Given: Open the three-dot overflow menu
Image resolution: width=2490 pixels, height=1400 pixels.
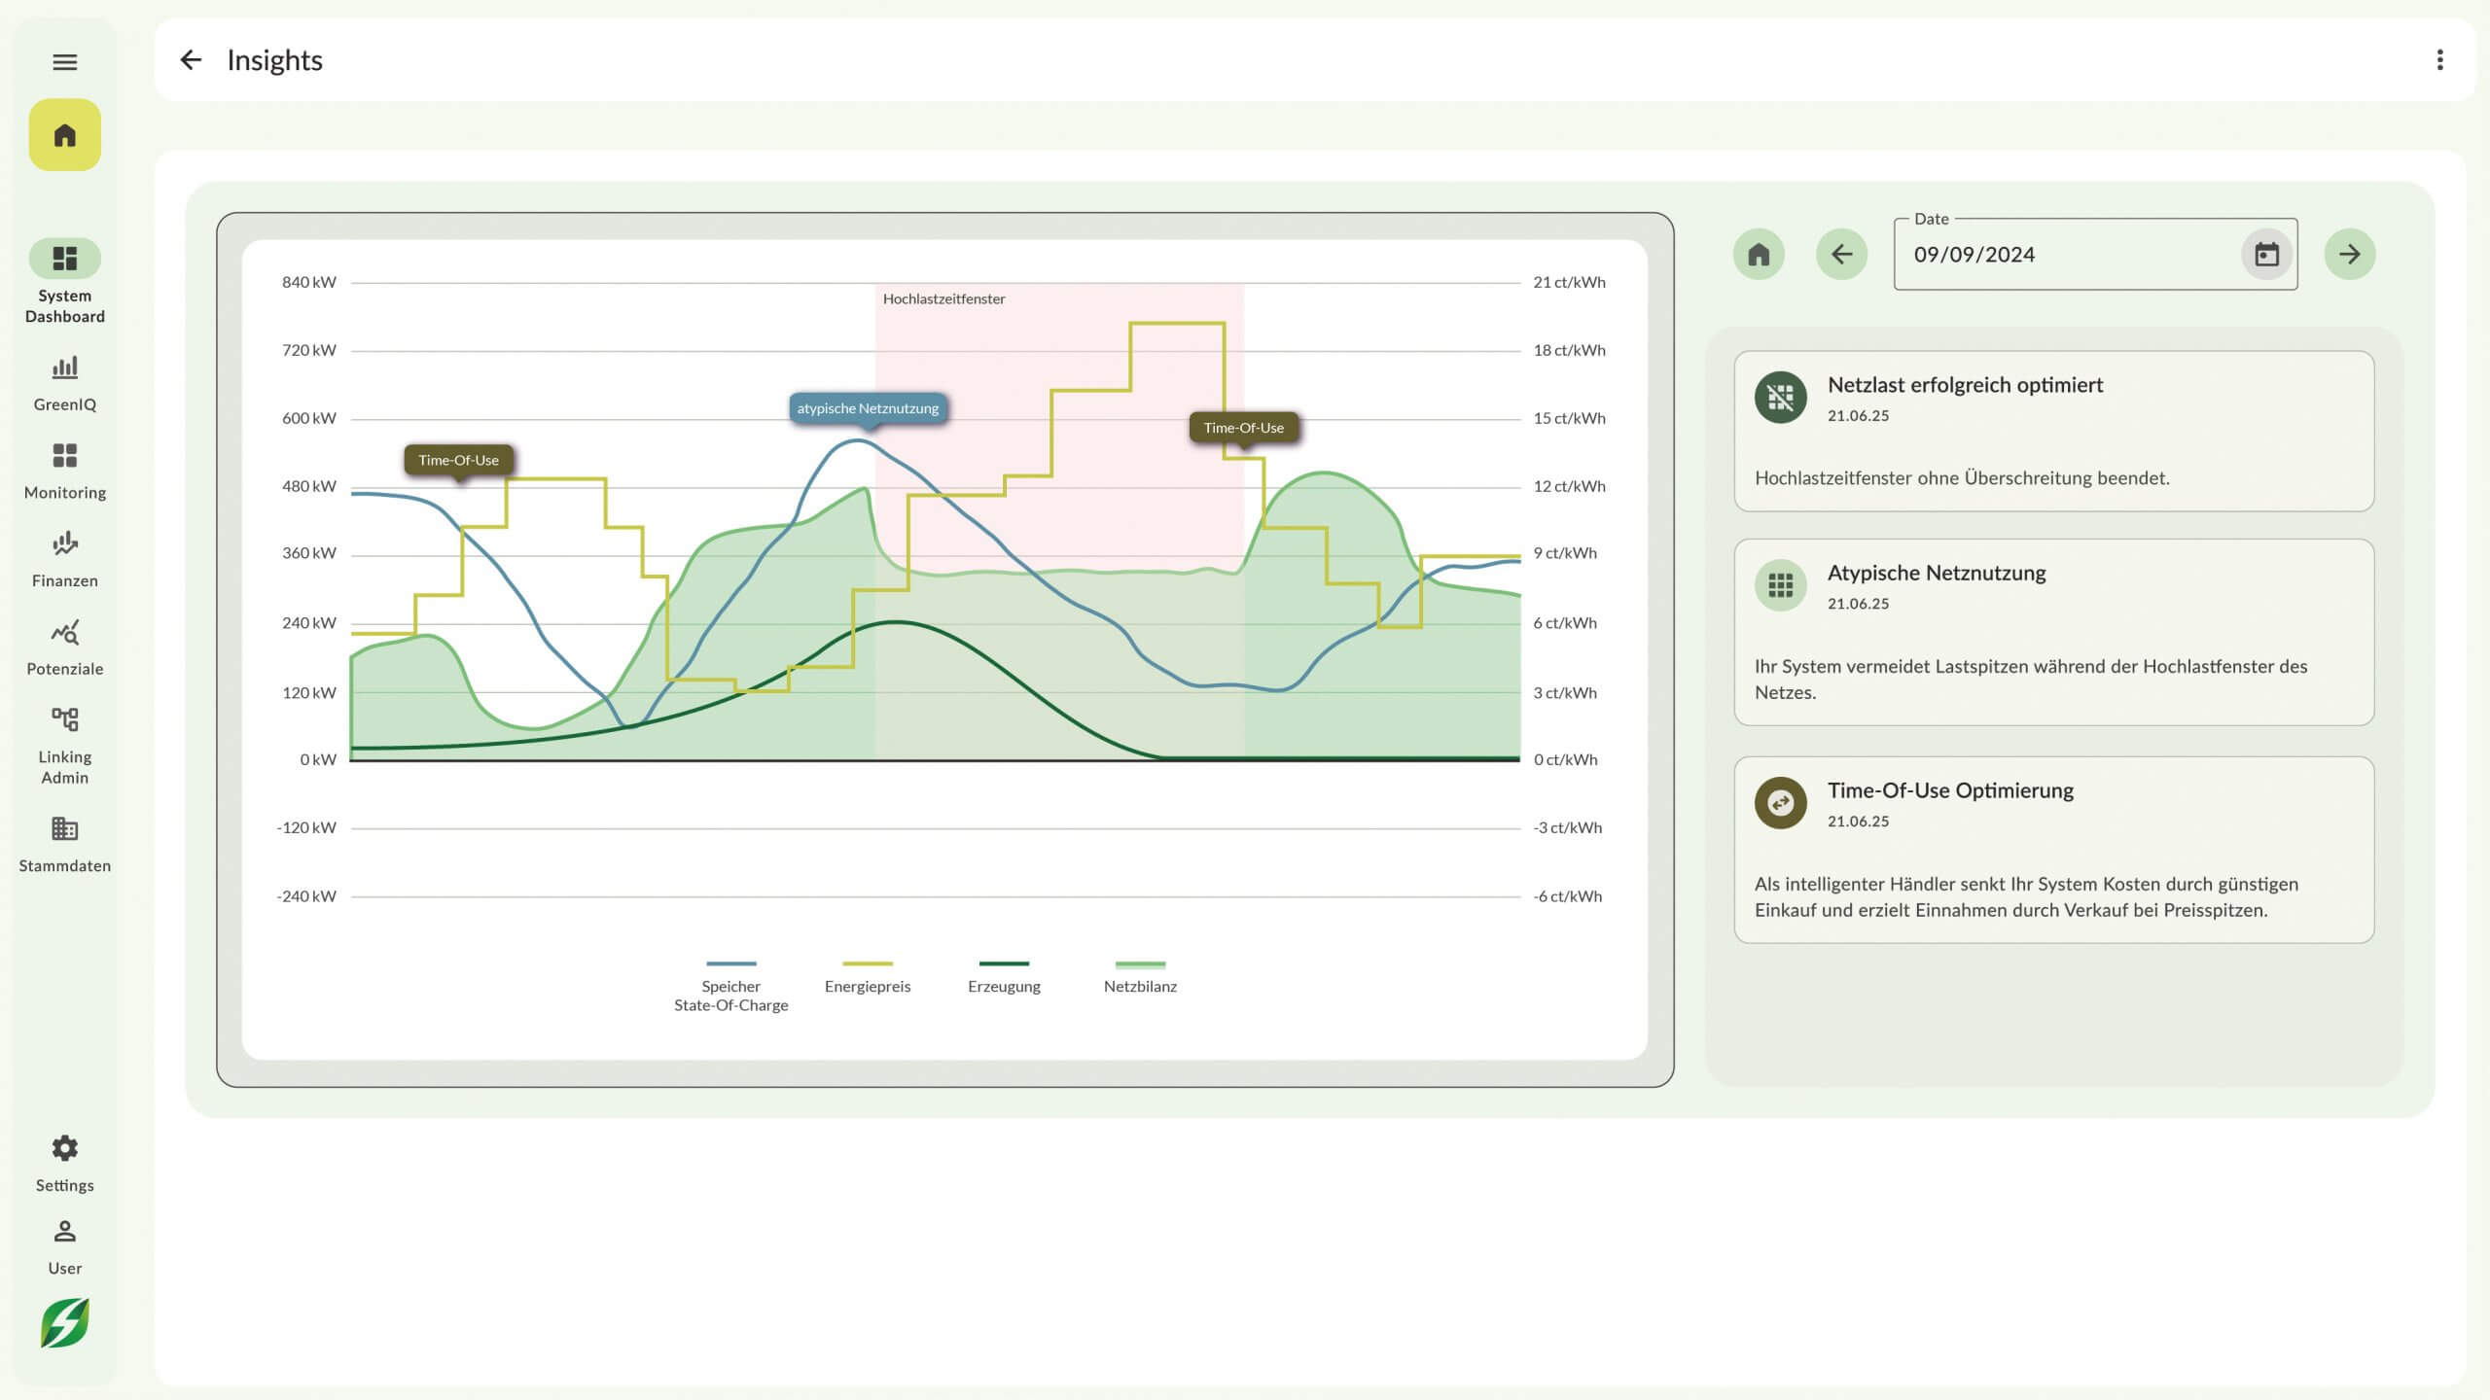Looking at the screenshot, I should (2439, 60).
